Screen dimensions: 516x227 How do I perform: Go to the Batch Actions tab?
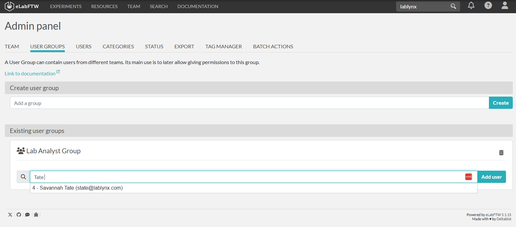[273, 47]
